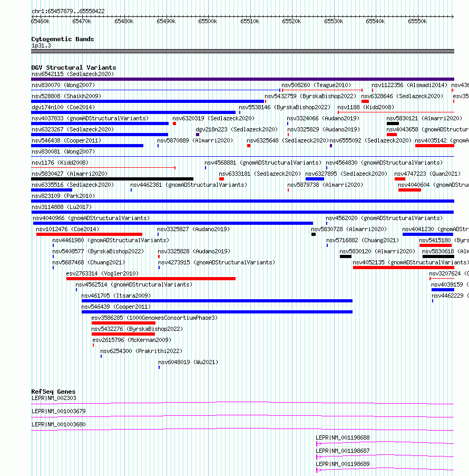
Task: Click nsv4273915 gnomAD variant label
Action: point(217,263)
